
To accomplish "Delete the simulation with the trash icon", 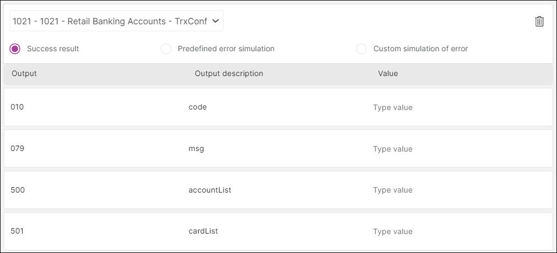I will point(539,21).
